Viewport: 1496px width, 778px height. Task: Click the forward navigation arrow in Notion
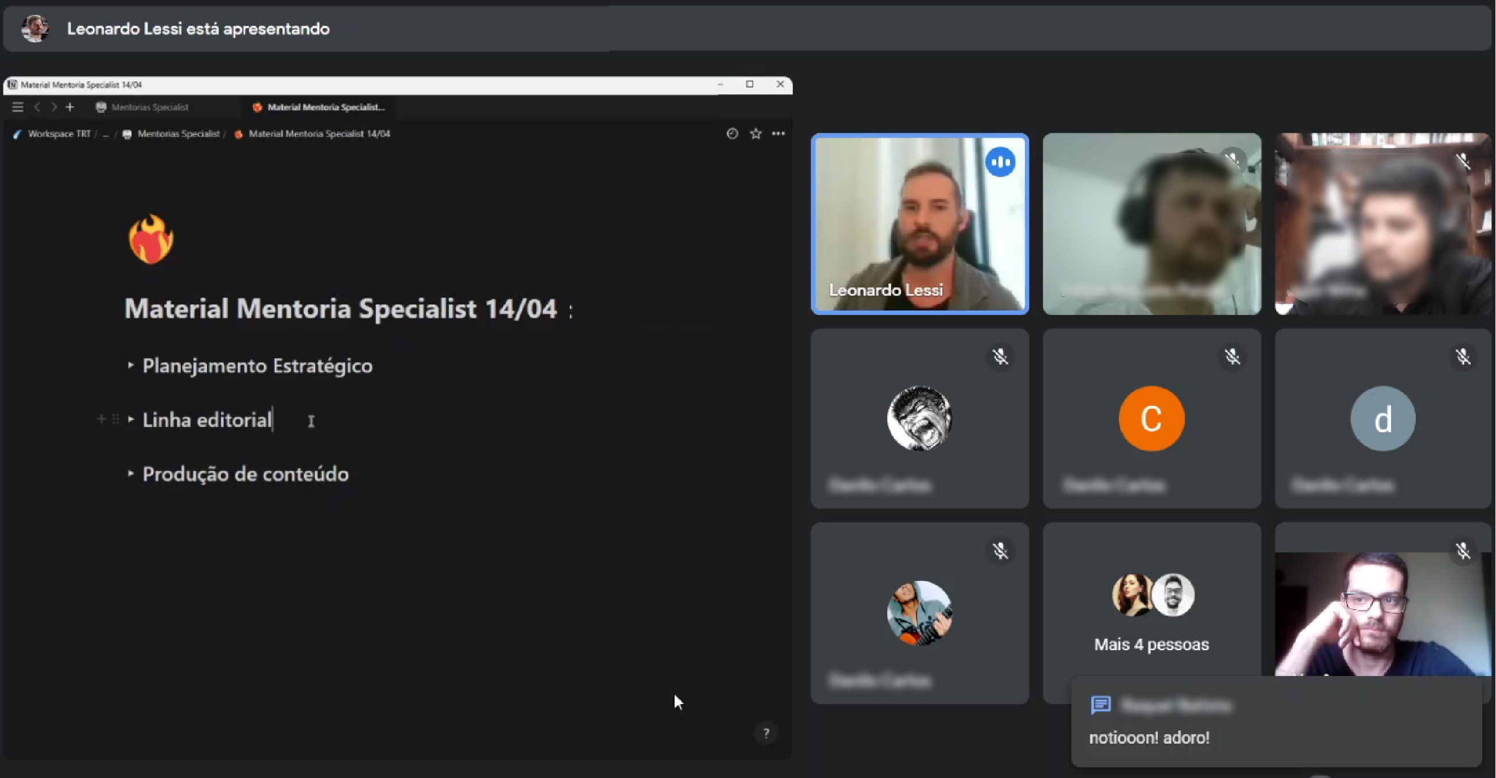click(x=54, y=107)
